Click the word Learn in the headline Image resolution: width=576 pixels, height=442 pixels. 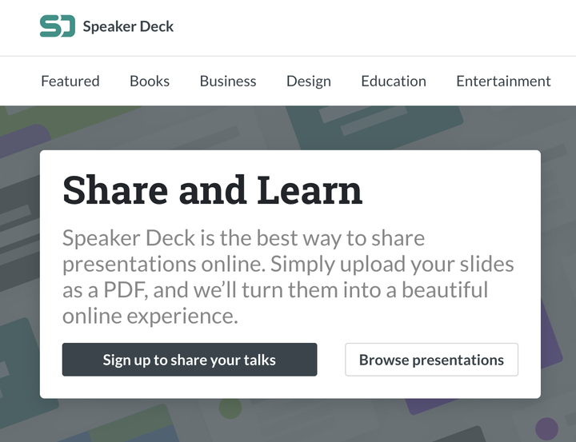coord(310,190)
